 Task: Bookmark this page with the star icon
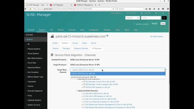point(146,9)
